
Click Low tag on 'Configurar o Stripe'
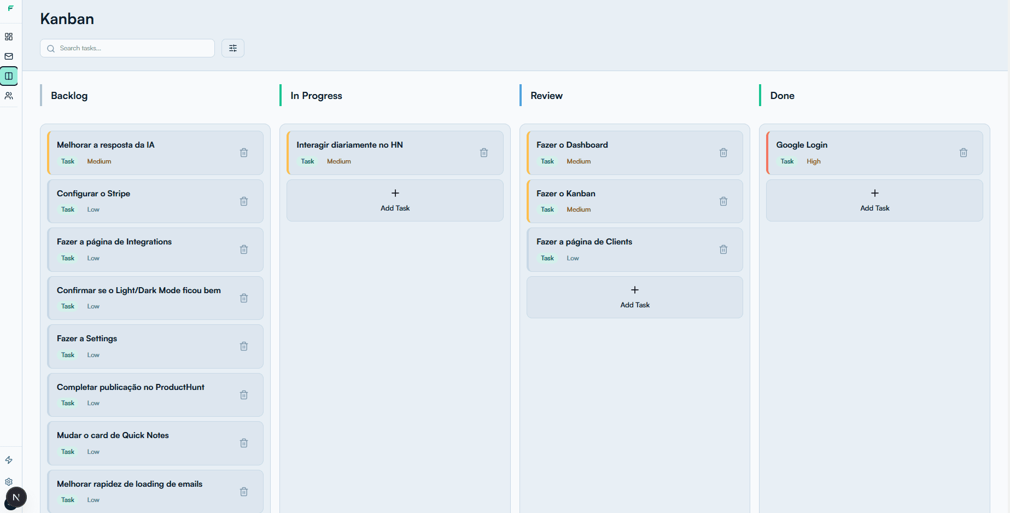point(94,209)
